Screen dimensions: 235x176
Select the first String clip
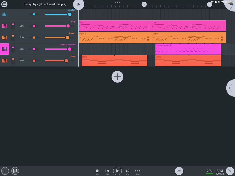point(115,60)
